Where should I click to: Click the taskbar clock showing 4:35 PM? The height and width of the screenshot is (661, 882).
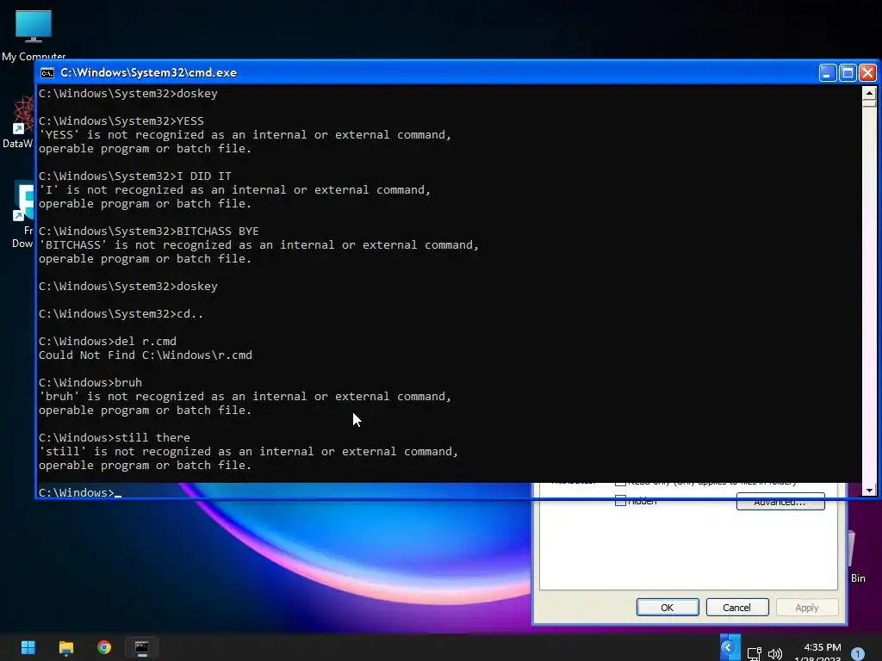tap(823, 647)
